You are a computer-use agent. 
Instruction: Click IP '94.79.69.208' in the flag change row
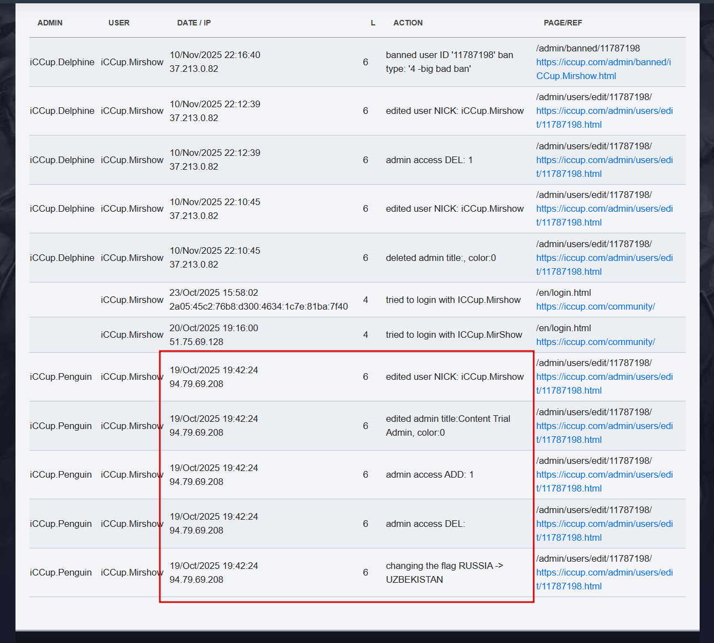tap(196, 580)
